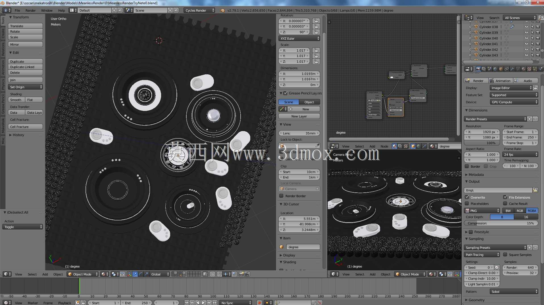Screen dimensions: 544x305
Task: Click the New Layer button
Action: click(x=299, y=116)
